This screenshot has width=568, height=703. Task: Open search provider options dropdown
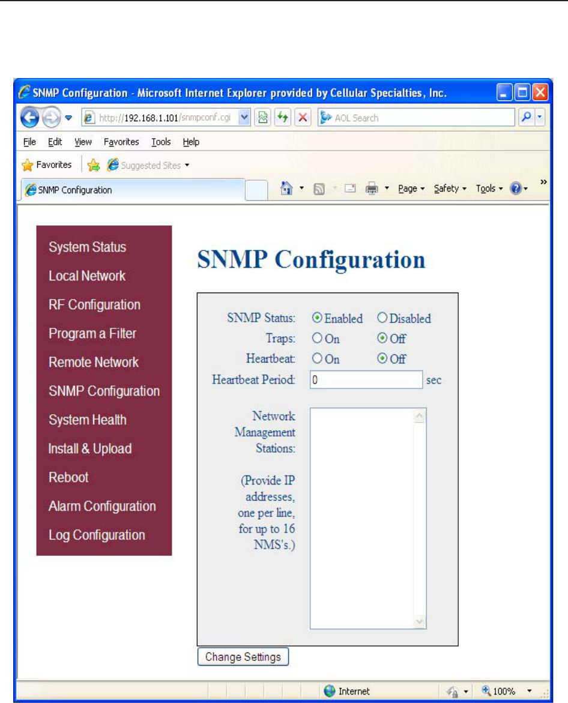point(540,118)
